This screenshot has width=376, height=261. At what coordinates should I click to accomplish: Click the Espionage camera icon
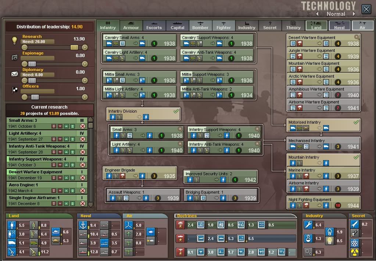(x=15, y=57)
